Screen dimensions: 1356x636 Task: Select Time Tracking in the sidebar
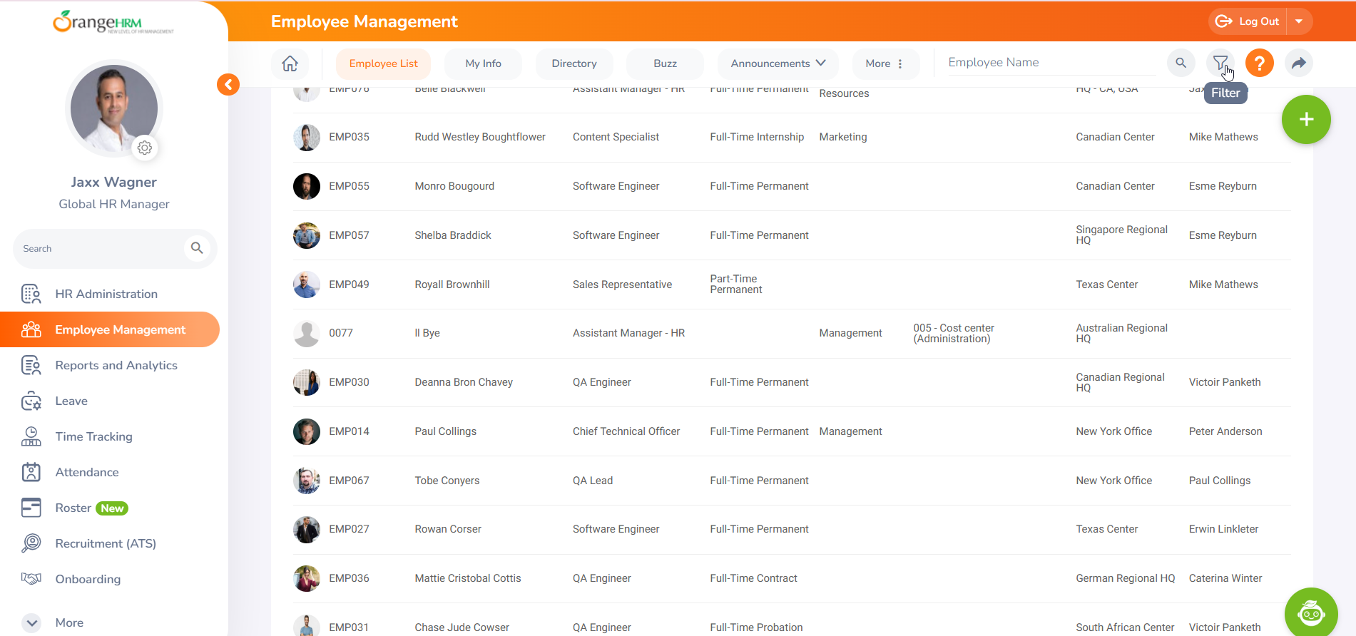pos(93,436)
